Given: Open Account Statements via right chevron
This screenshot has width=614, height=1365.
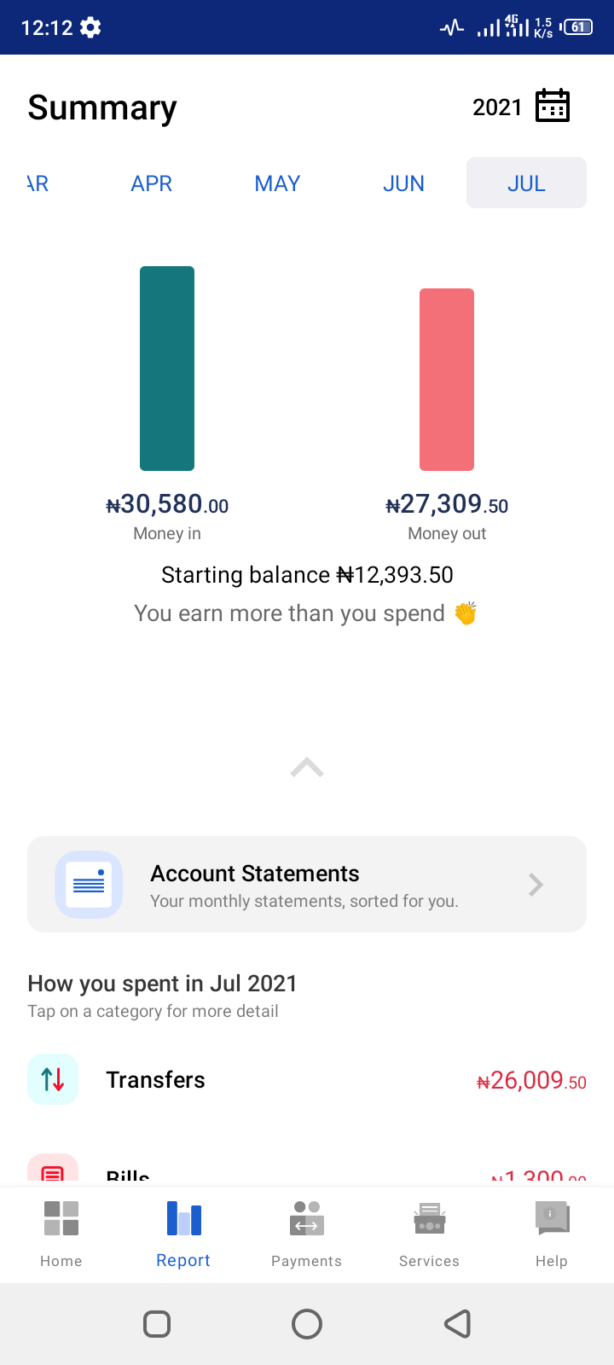Looking at the screenshot, I should coord(536,885).
